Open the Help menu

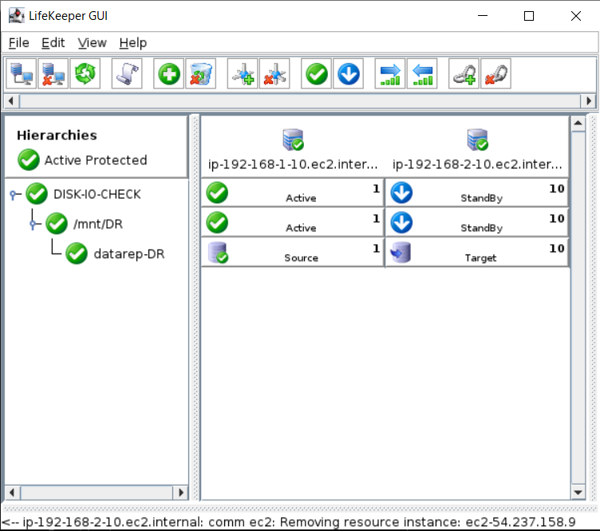coord(132,43)
